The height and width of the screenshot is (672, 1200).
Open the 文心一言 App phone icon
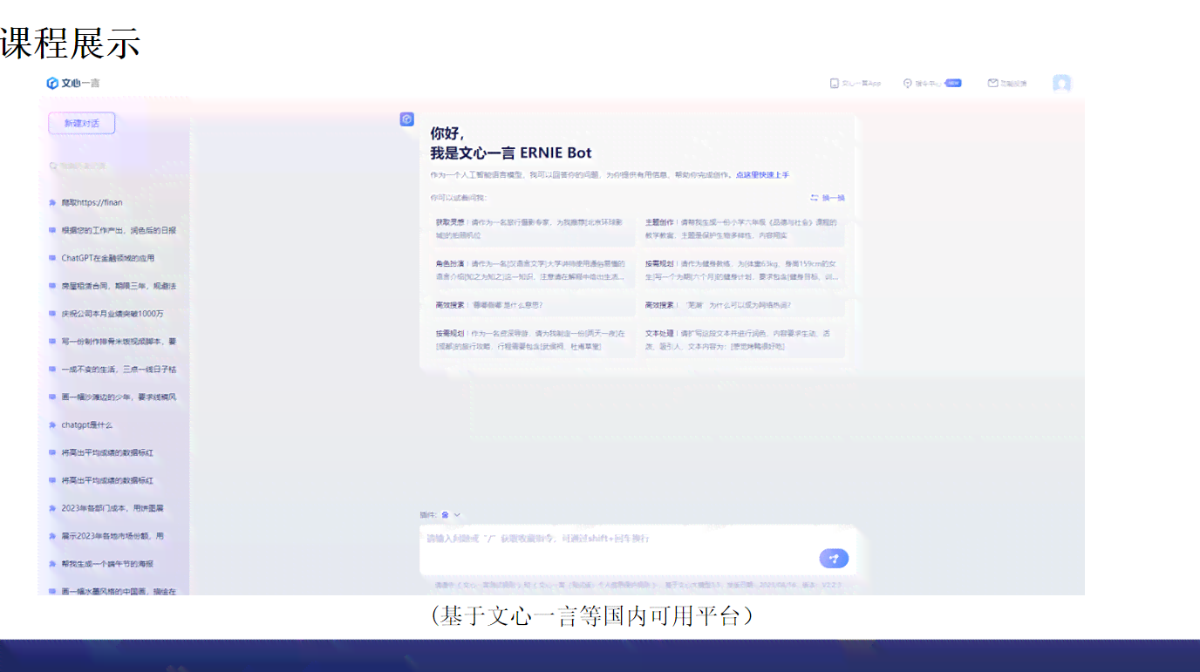[834, 84]
